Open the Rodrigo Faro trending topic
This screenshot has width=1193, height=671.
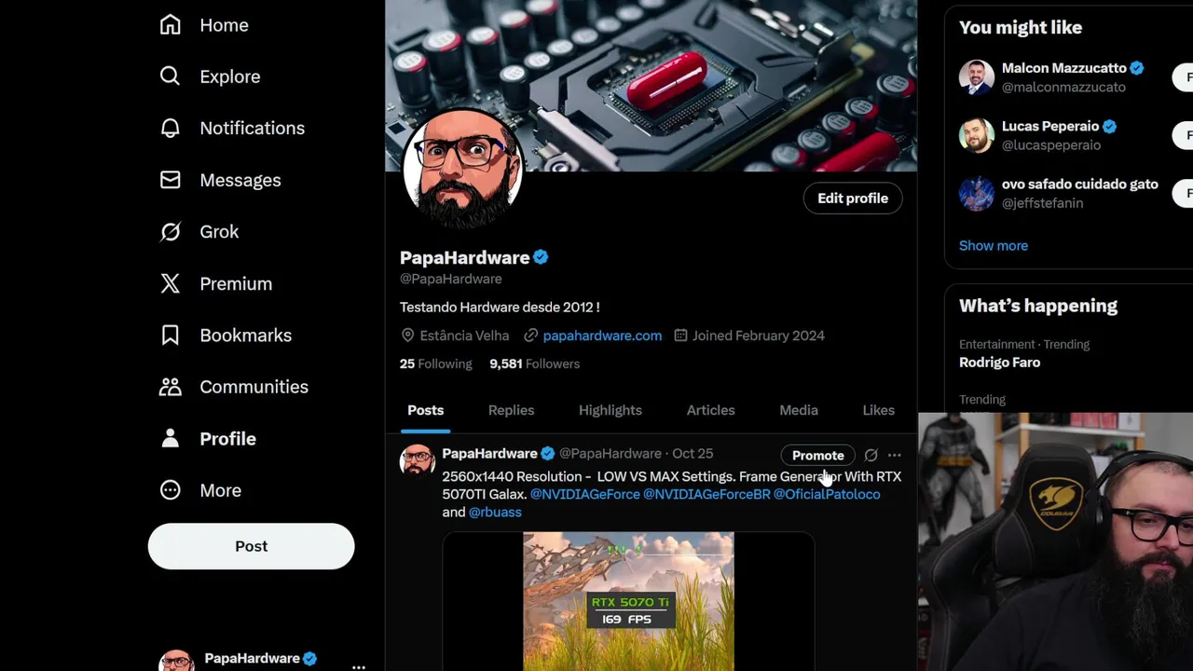(x=999, y=363)
